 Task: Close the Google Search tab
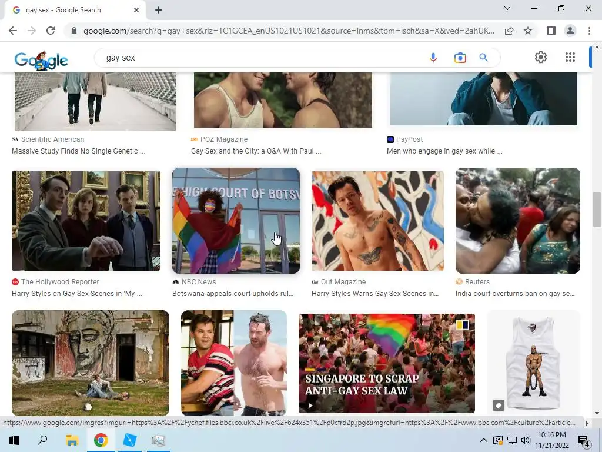[136, 11]
